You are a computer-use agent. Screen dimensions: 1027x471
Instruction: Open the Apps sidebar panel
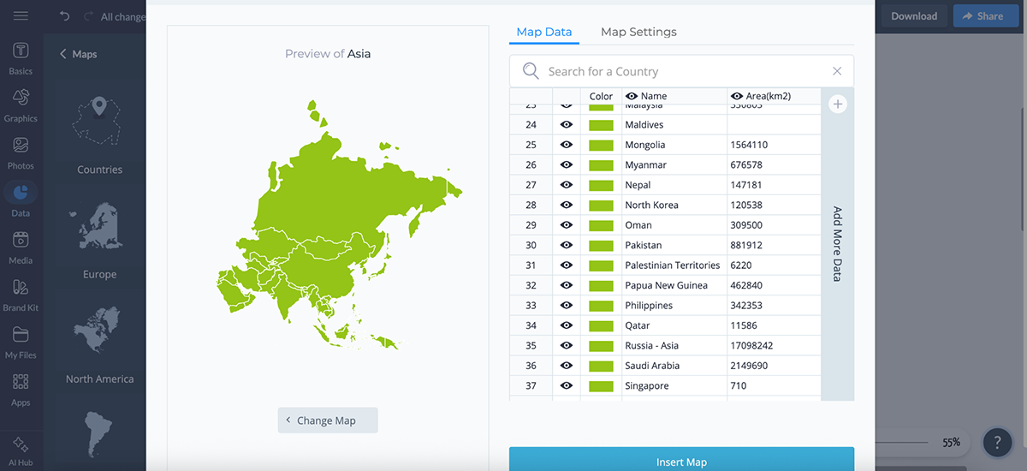click(21, 390)
